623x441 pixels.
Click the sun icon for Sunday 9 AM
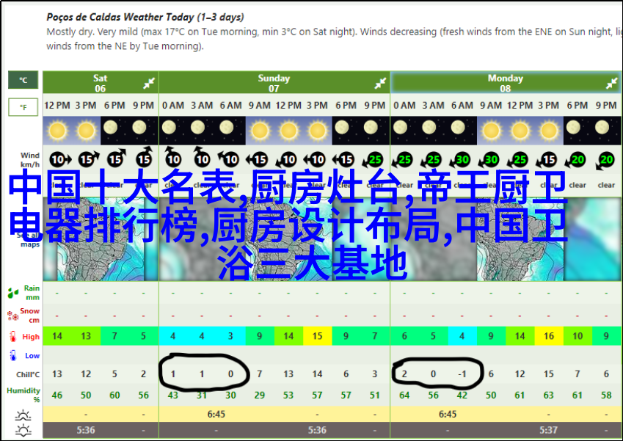[x=260, y=131]
